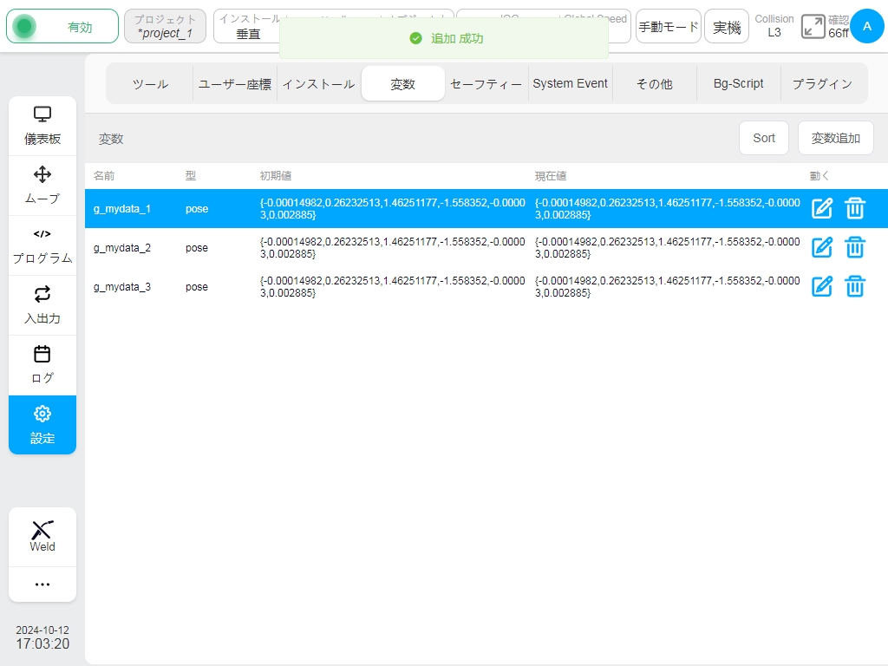Click the date and time display

pos(42,637)
